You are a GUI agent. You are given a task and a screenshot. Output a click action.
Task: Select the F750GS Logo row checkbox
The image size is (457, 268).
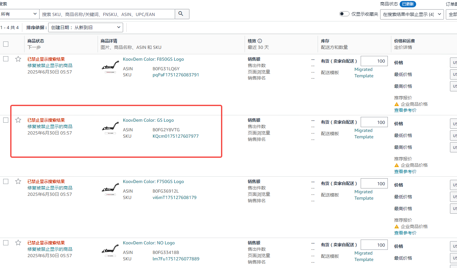tap(6, 181)
